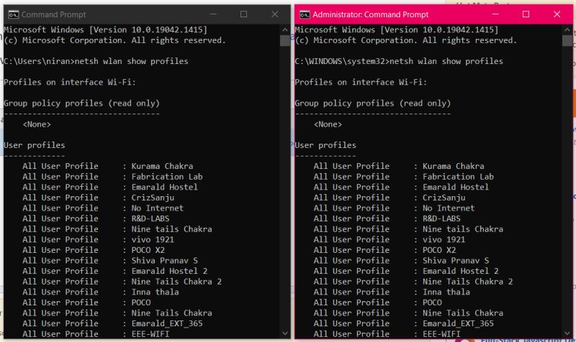Click 'Nine tails Chakra' in Administrator window

pyautogui.click(x=462, y=229)
